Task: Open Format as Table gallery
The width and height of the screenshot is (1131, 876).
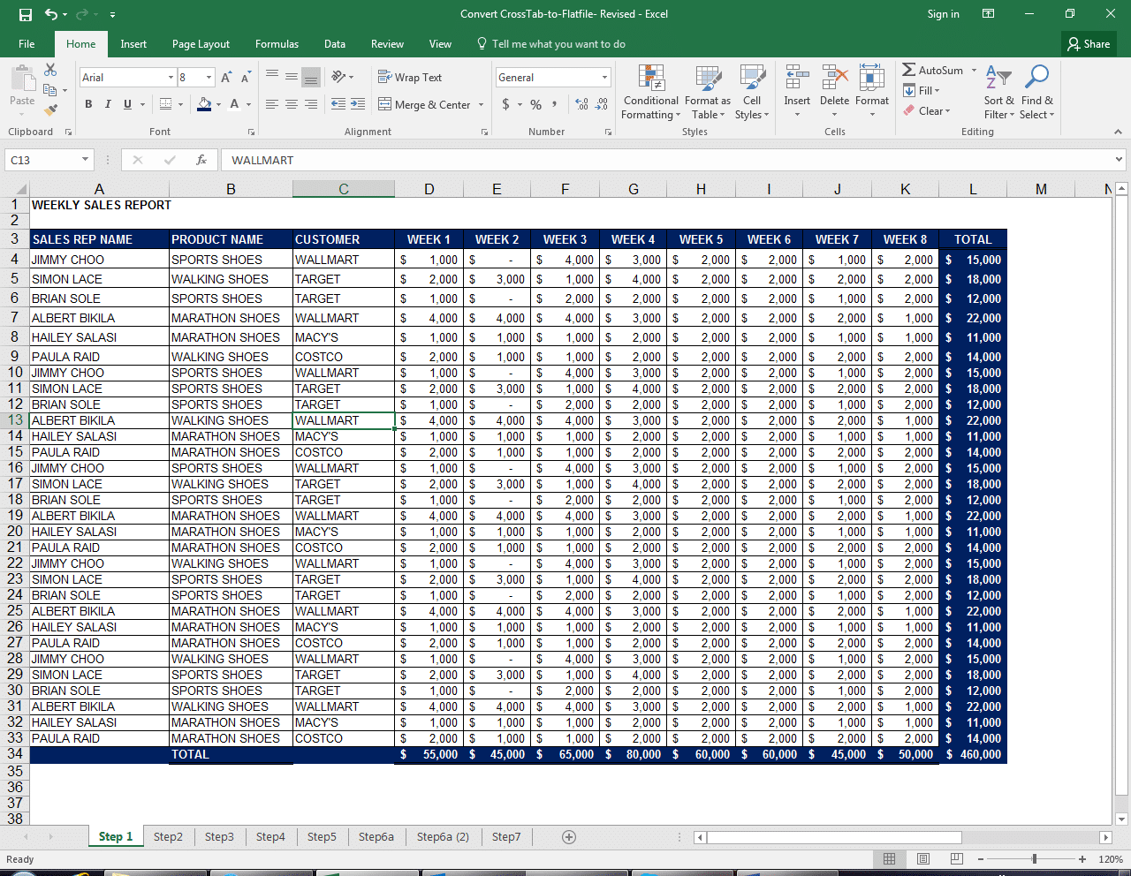Action: click(x=708, y=92)
